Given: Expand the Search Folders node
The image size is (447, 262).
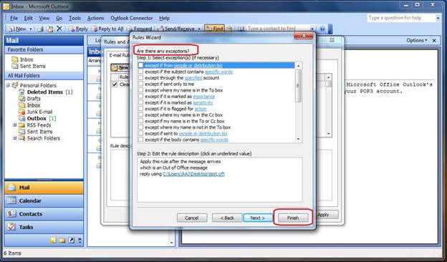Looking at the screenshot, I should 14,138.
